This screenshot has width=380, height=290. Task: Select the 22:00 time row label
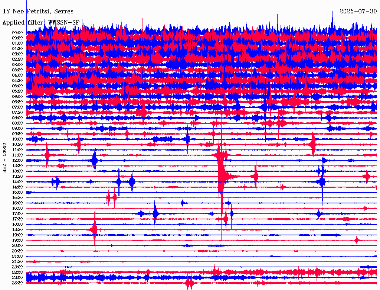click(x=17, y=267)
